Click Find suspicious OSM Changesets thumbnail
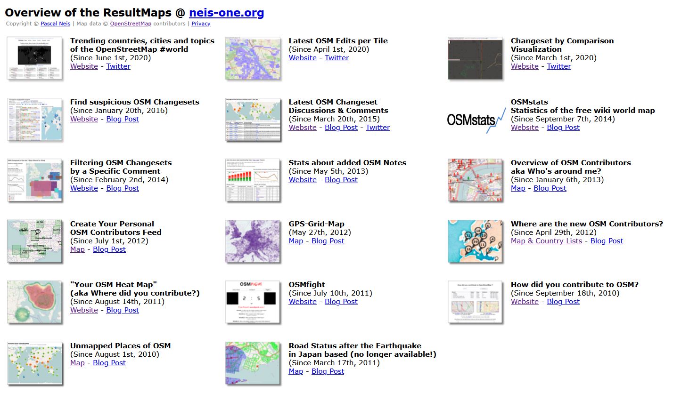The height and width of the screenshot is (393, 673). [35, 120]
